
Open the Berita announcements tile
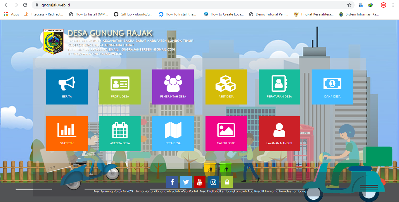(67, 87)
